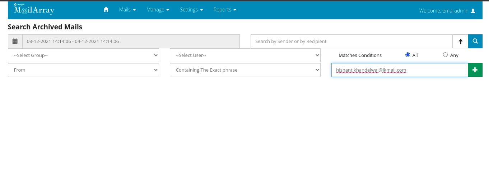Run search with the magnifier button
Screen dimensions: 489x193
click(475, 41)
